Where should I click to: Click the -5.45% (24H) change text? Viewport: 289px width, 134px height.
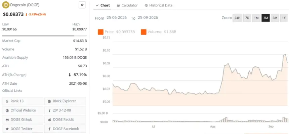click(37, 14)
